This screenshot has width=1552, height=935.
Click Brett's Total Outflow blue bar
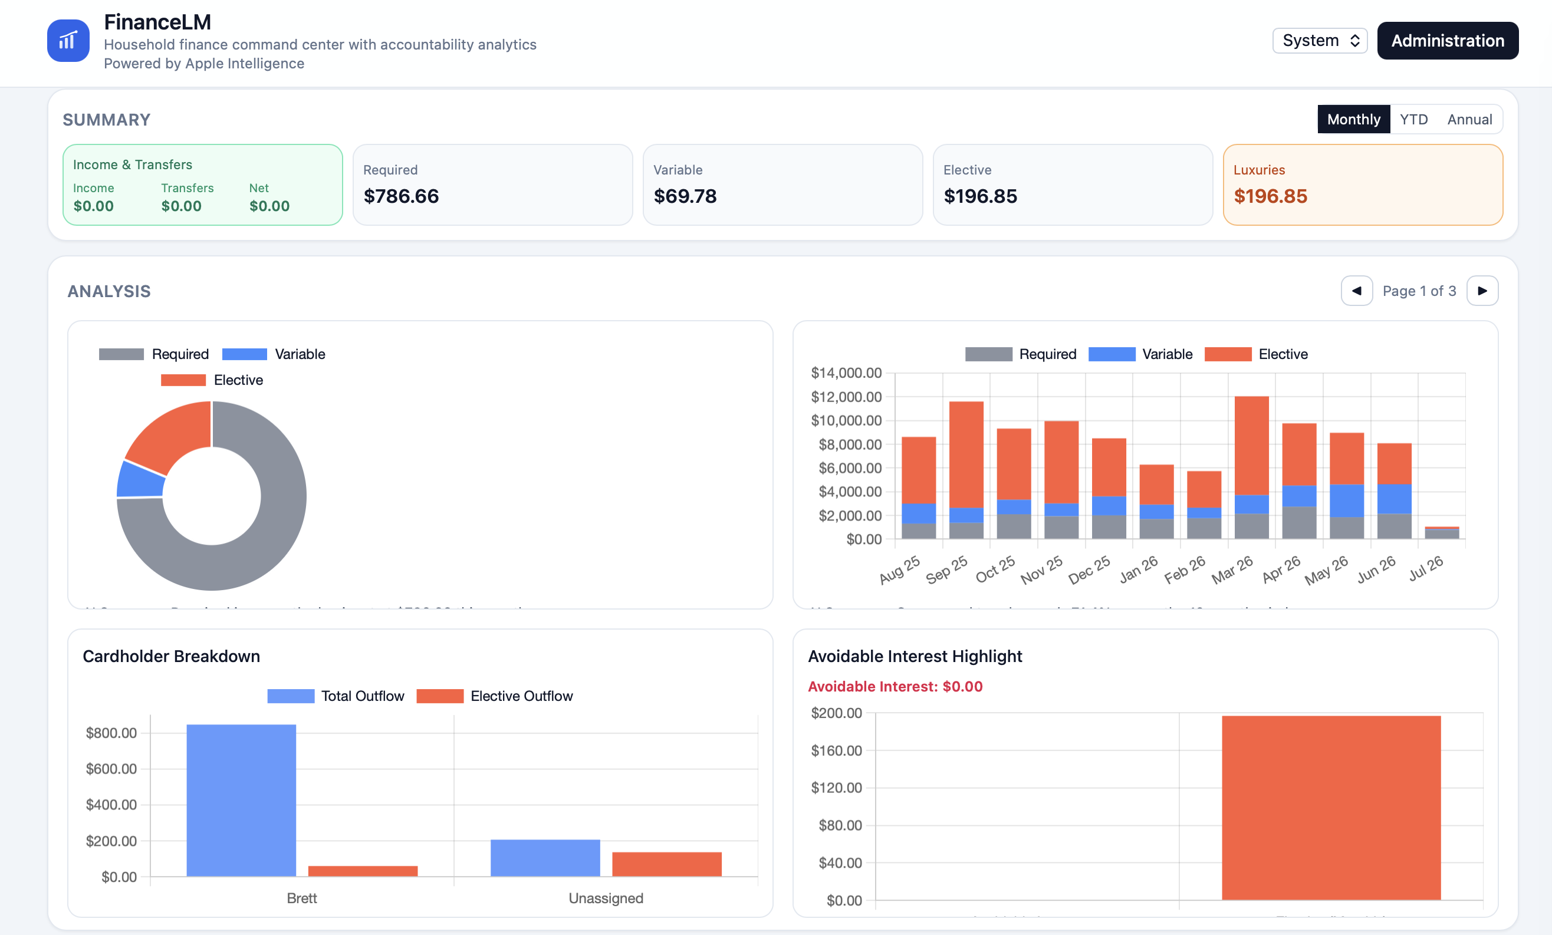241,800
